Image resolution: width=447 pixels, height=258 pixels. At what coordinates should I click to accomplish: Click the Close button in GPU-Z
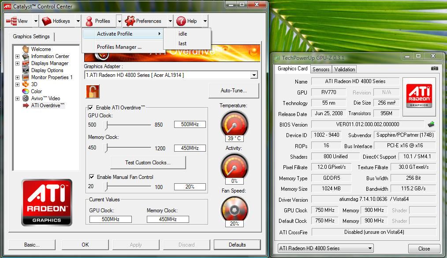(424, 249)
